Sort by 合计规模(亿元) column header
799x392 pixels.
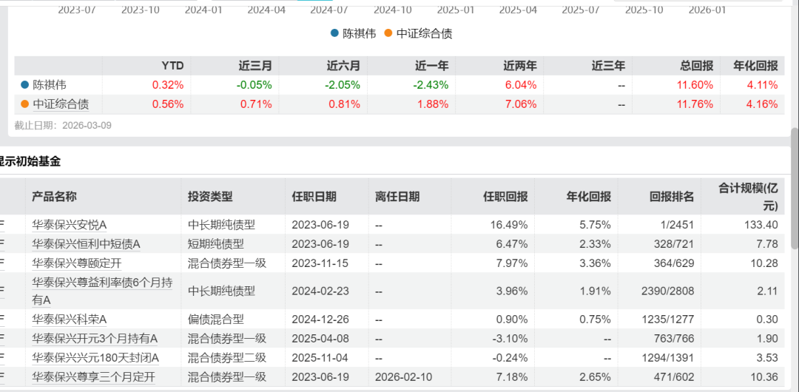(x=749, y=197)
